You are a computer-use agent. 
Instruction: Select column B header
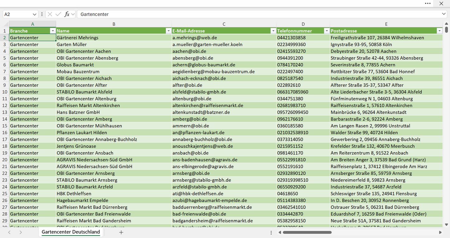click(x=114, y=24)
